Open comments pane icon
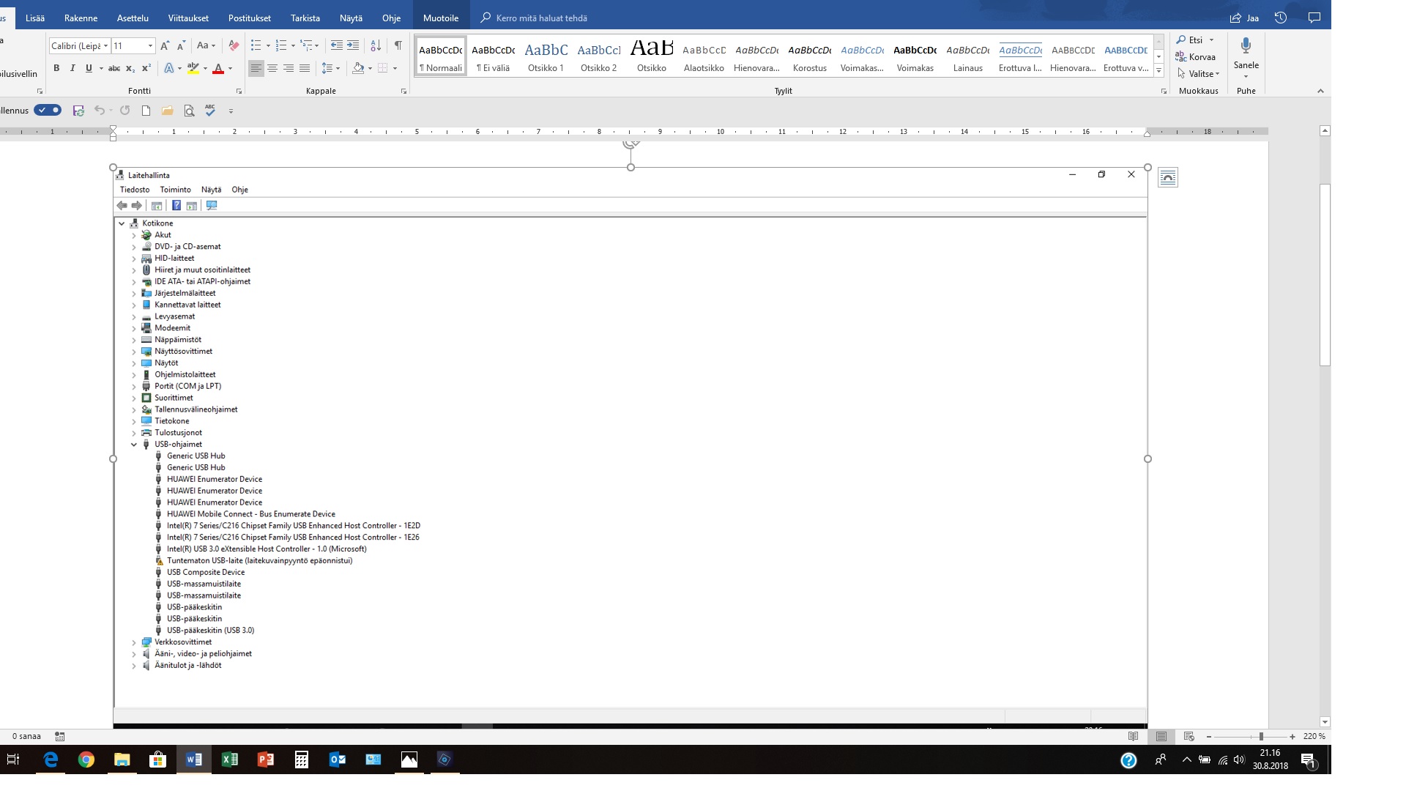 tap(1314, 18)
